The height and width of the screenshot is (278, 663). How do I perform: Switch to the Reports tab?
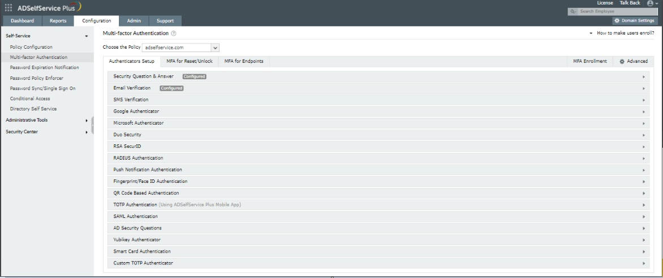pos(58,21)
